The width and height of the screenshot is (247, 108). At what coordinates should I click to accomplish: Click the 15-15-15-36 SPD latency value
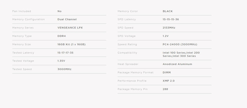(x=171, y=19)
